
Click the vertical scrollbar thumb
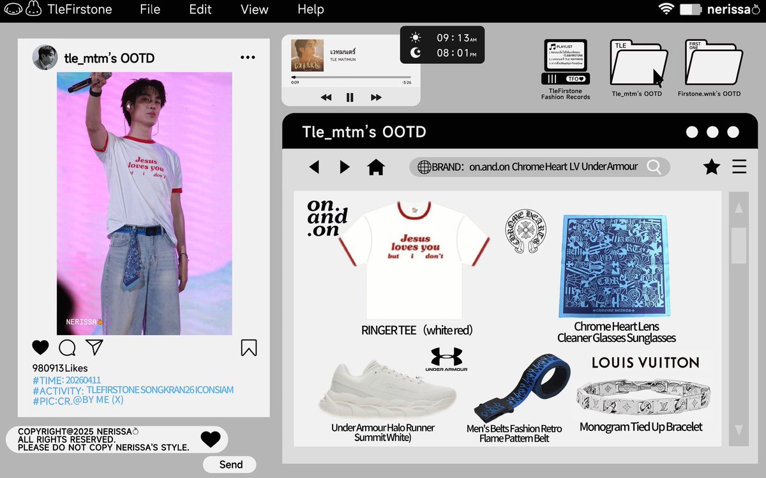click(739, 245)
